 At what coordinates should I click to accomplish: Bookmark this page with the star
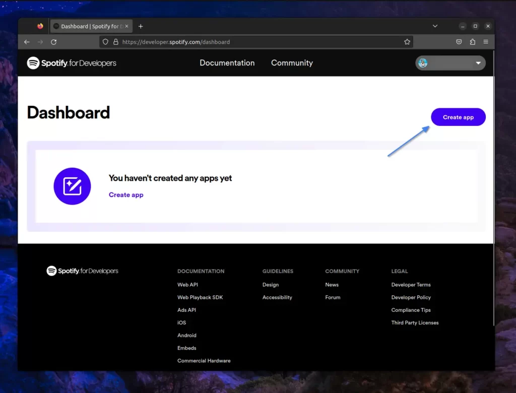pyautogui.click(x=407, y=42)
